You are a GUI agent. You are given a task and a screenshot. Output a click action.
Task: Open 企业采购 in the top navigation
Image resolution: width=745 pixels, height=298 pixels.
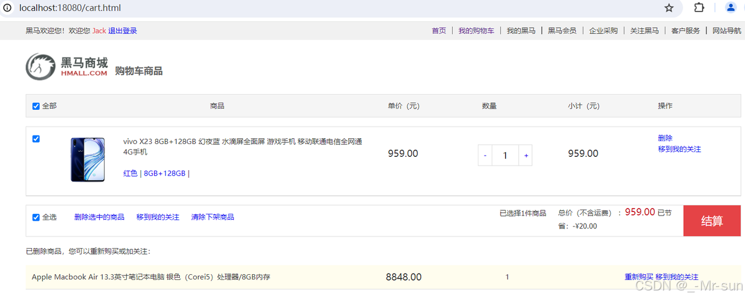604,31
